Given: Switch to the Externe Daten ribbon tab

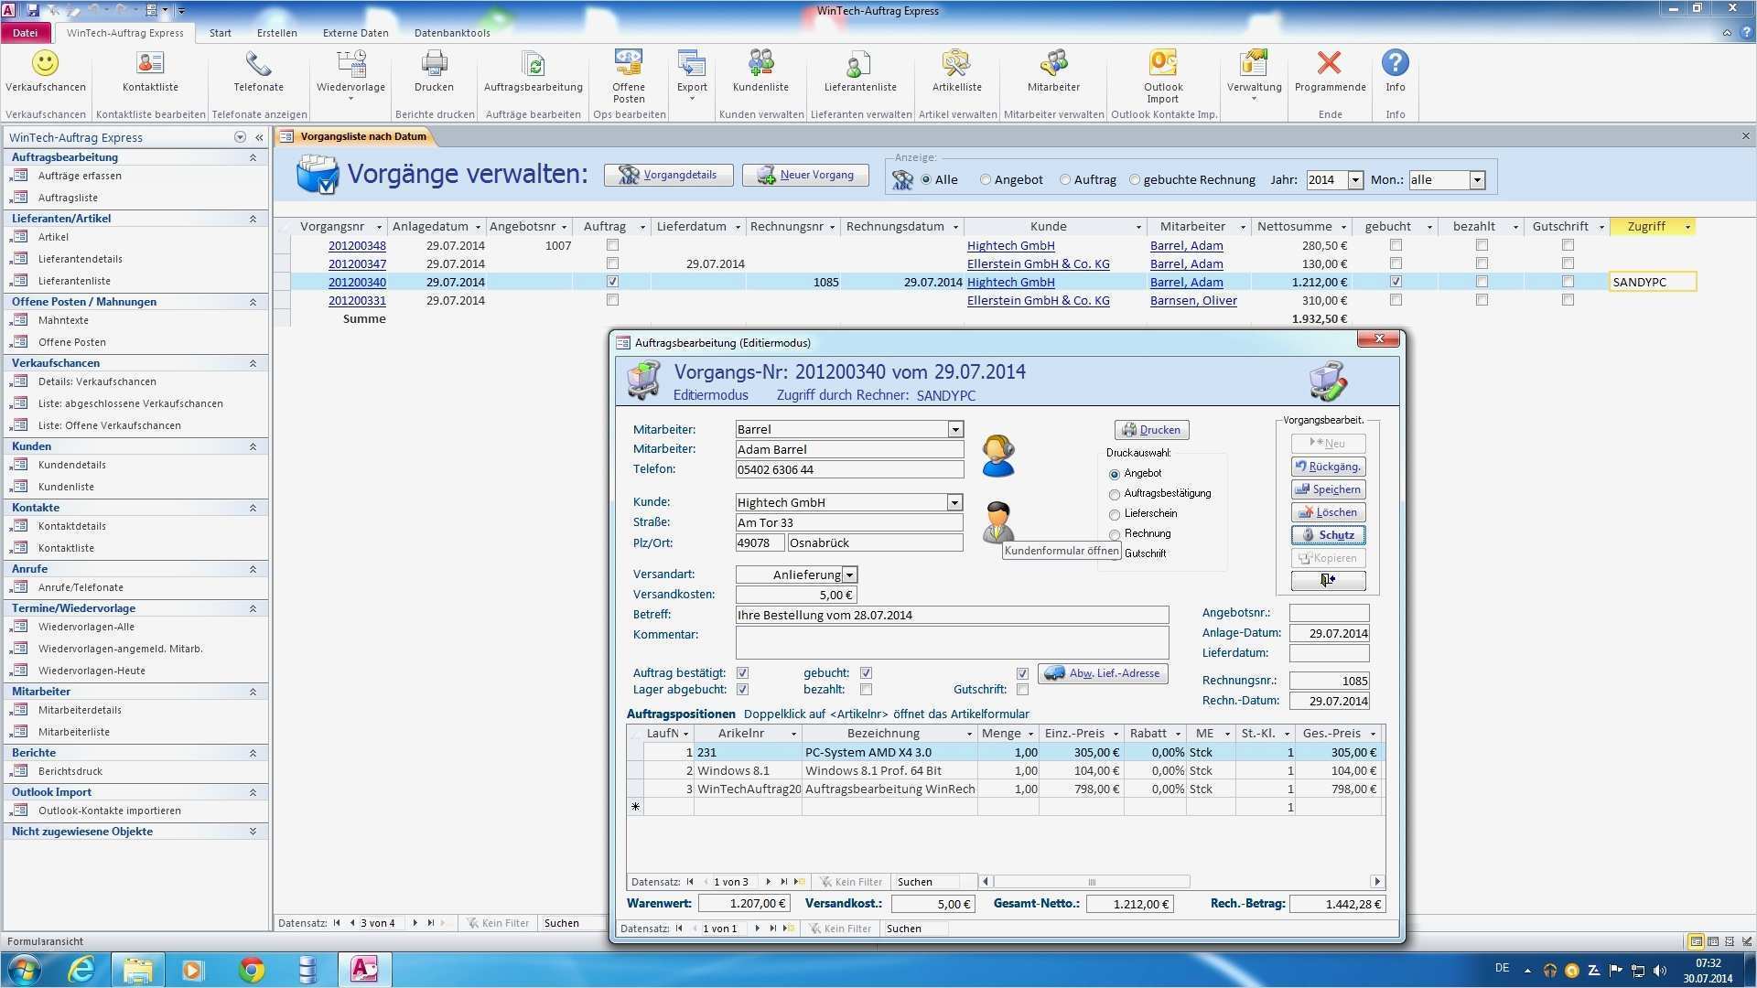Looking at the screenshot, I should pos(355,33).
